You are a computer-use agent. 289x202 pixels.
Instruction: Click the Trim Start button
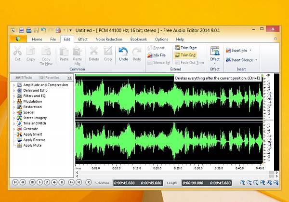[x=186, y=48]
